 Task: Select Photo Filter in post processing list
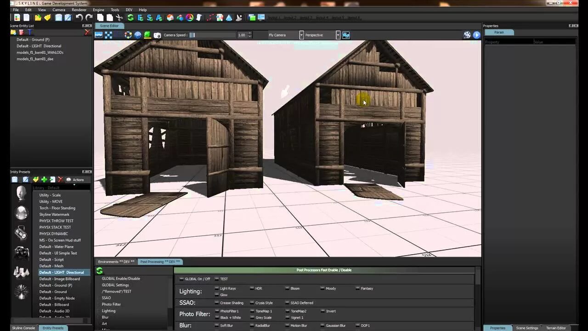point(111,304)
